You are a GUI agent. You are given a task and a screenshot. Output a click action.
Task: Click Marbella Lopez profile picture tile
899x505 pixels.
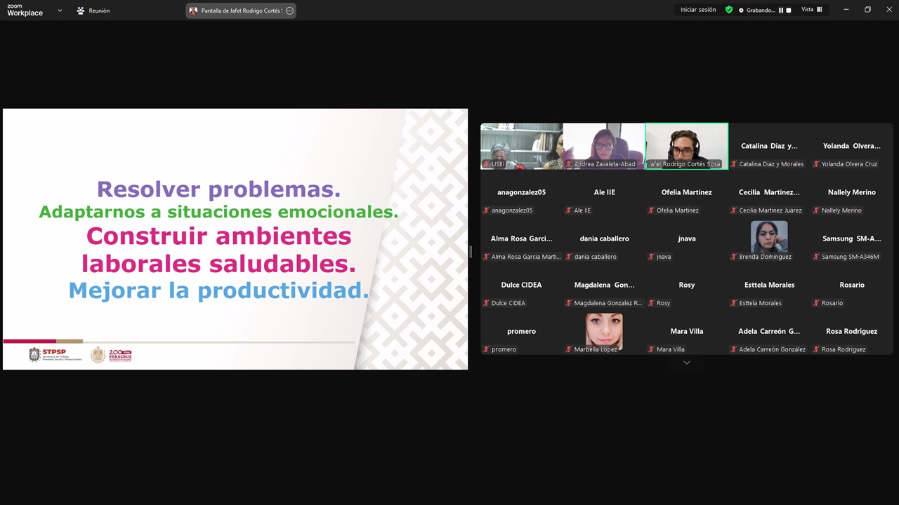coord(604,329)
